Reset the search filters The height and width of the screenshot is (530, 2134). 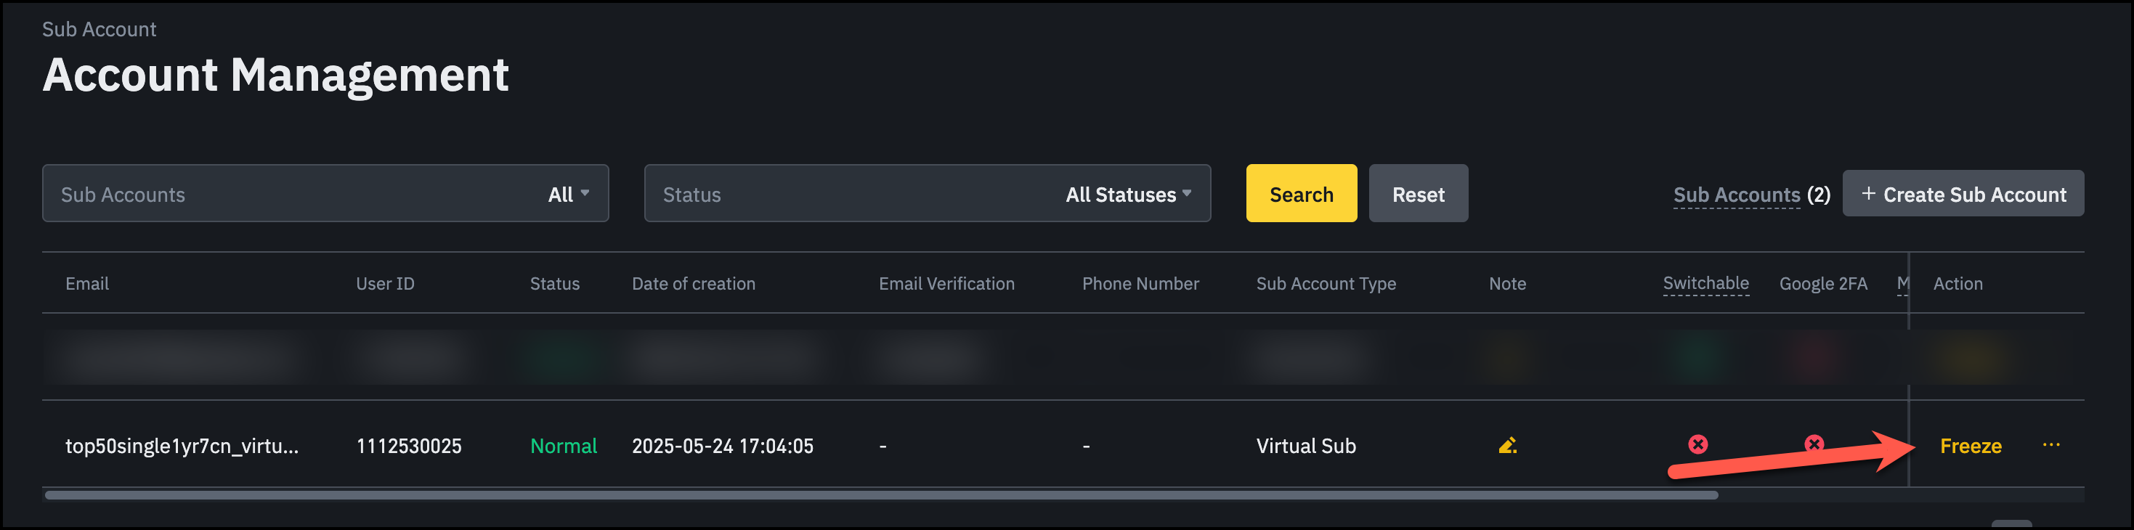pyautogui.click(x=1417, y=194)
